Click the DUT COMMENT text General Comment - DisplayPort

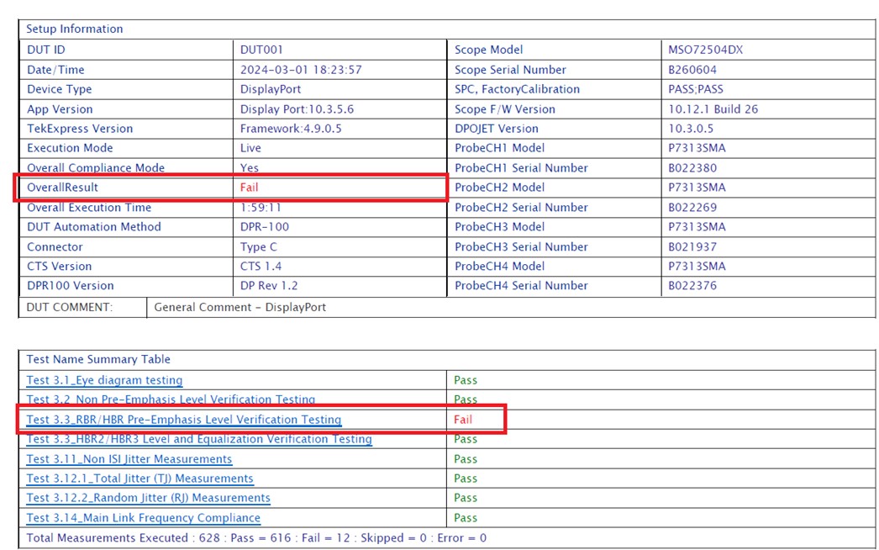coord(239,307)
